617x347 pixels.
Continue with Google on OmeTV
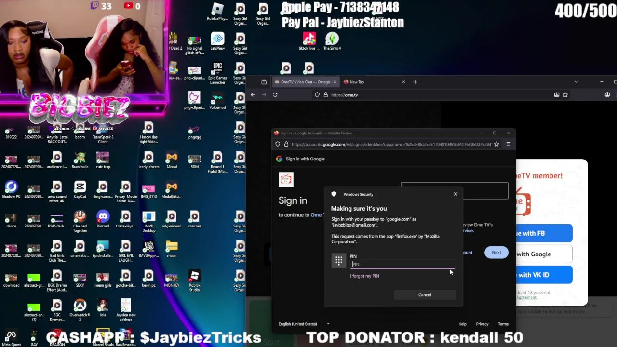point(544,254)
